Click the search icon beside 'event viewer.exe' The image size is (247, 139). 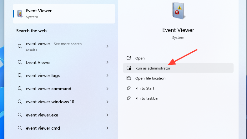20,115
